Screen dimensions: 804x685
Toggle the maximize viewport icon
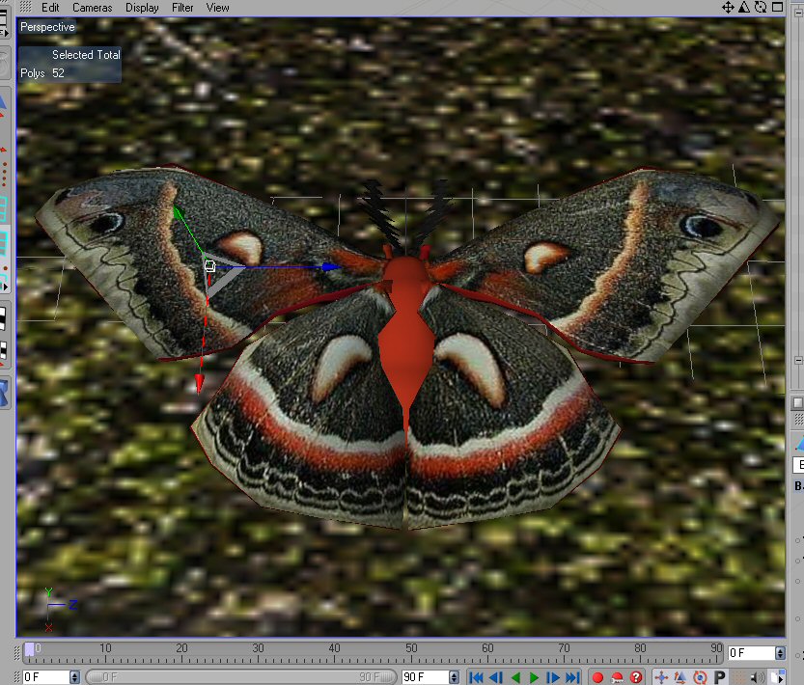(776, 7)
